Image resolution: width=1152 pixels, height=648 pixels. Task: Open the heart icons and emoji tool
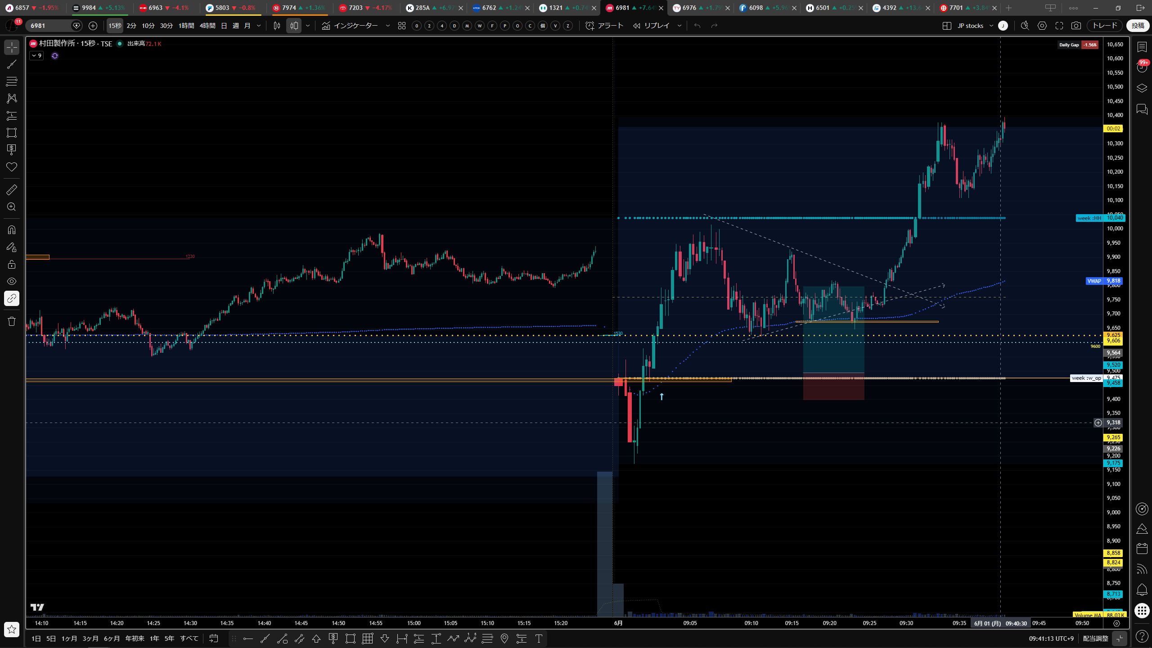click(x=12, y=167)
